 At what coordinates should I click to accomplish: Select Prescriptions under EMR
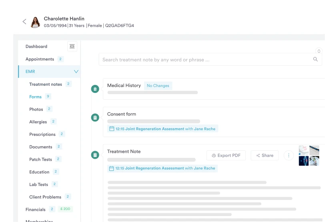click(42, 134)
